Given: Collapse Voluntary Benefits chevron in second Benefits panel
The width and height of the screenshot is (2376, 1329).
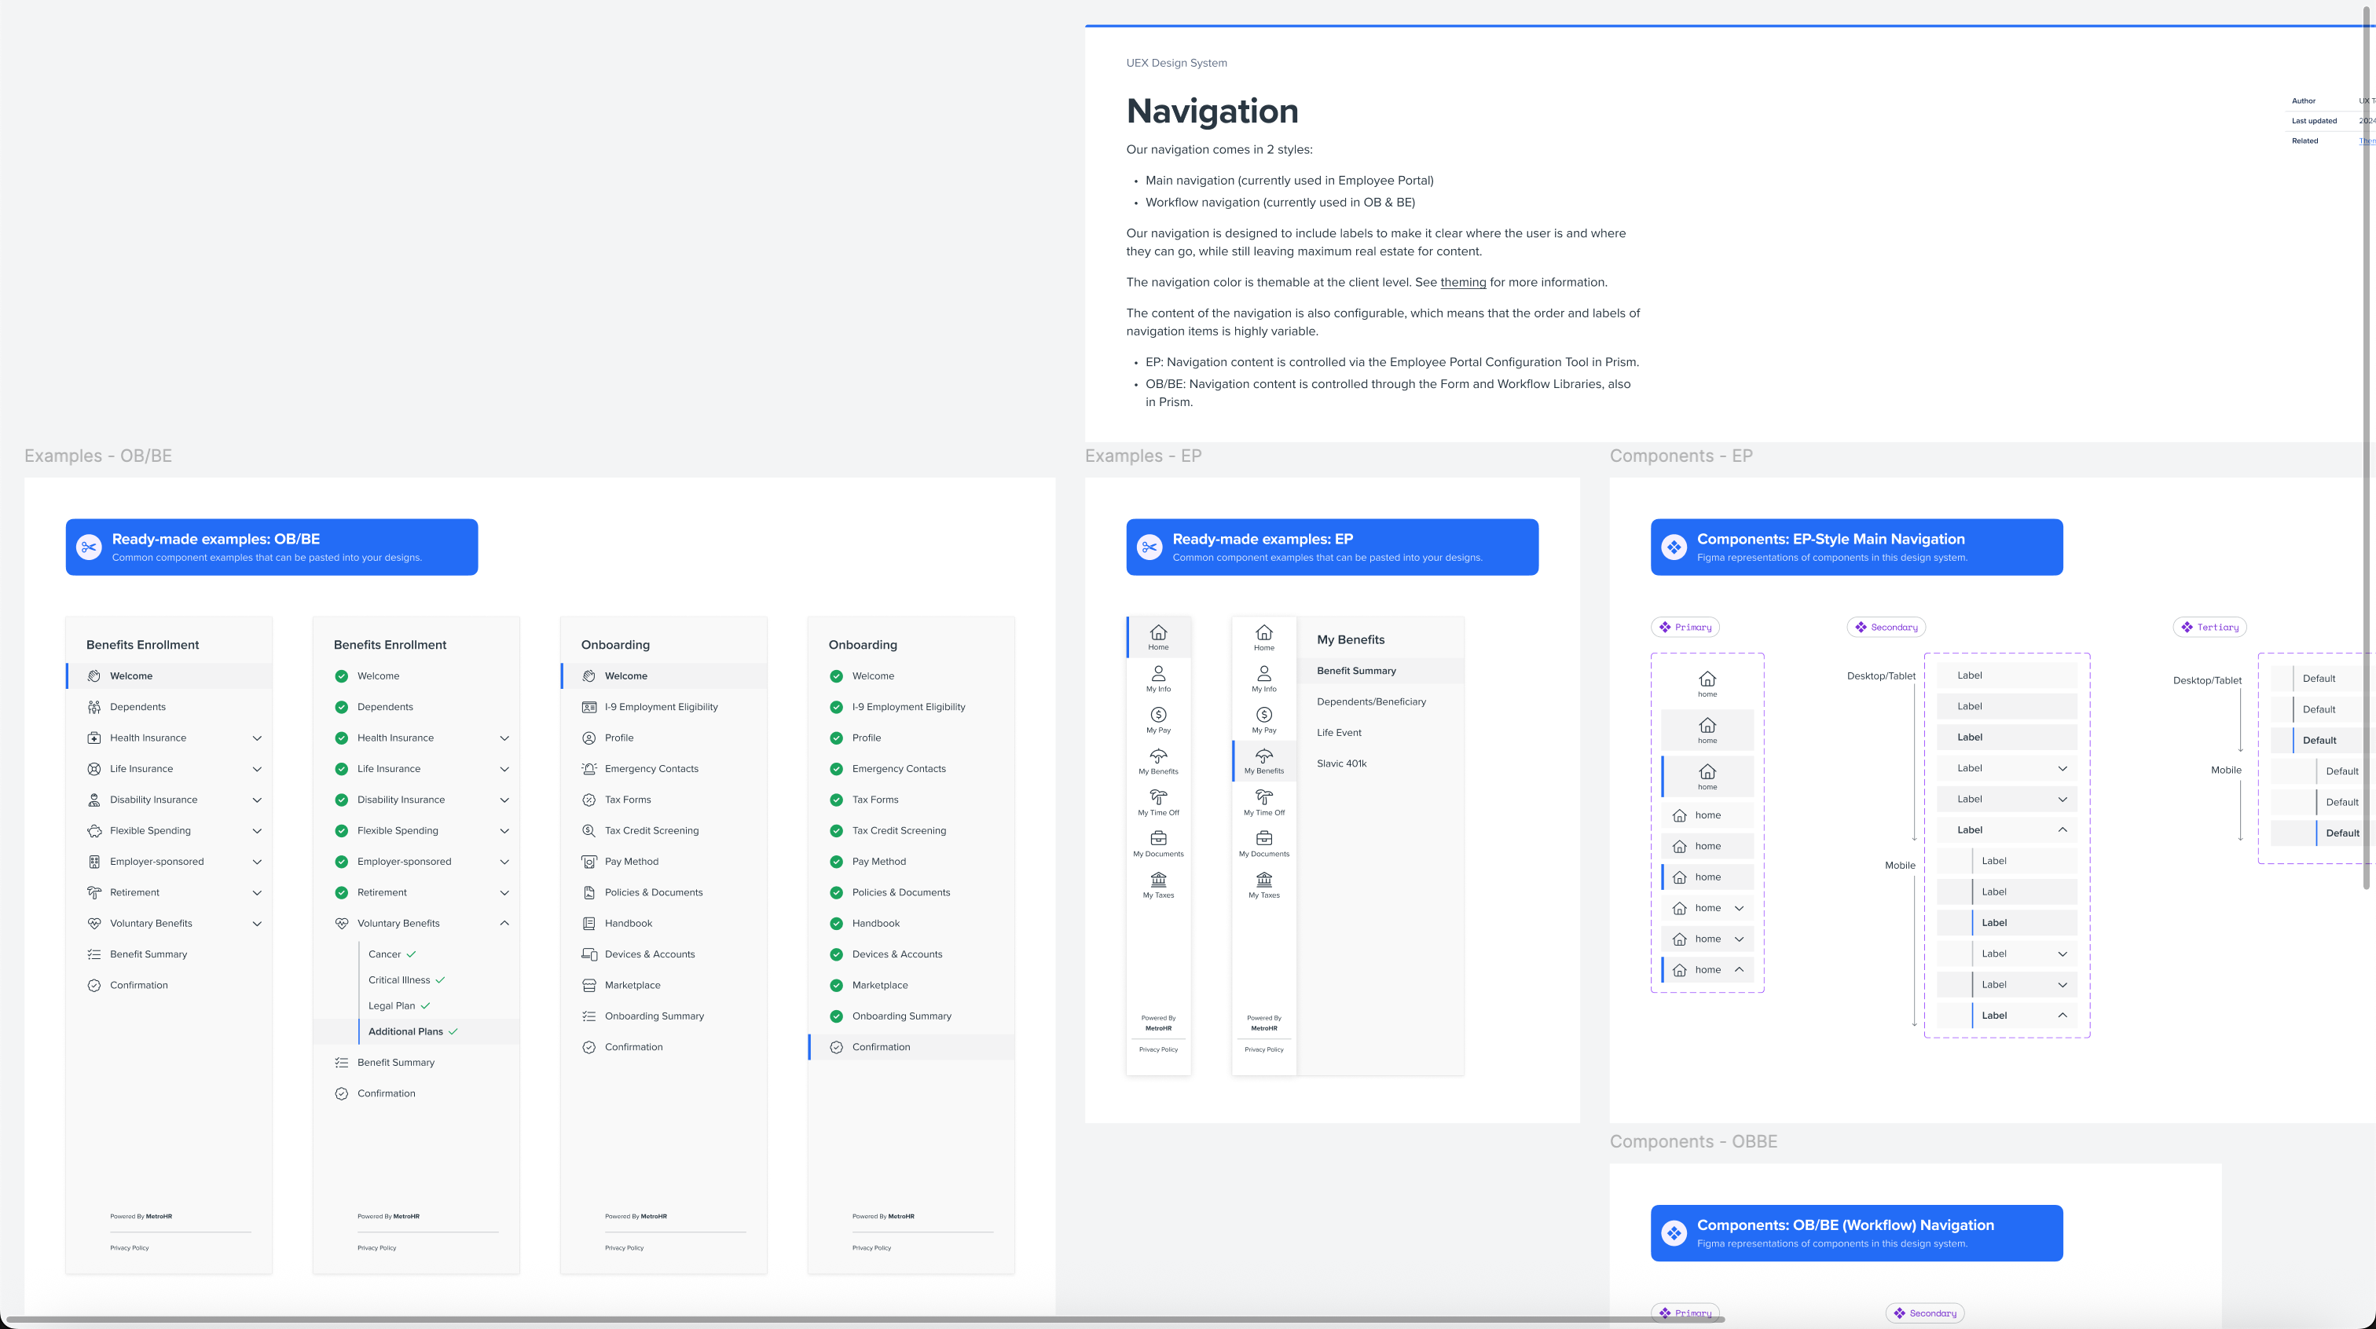Looking at the screenshot, I should coord(504,923).
